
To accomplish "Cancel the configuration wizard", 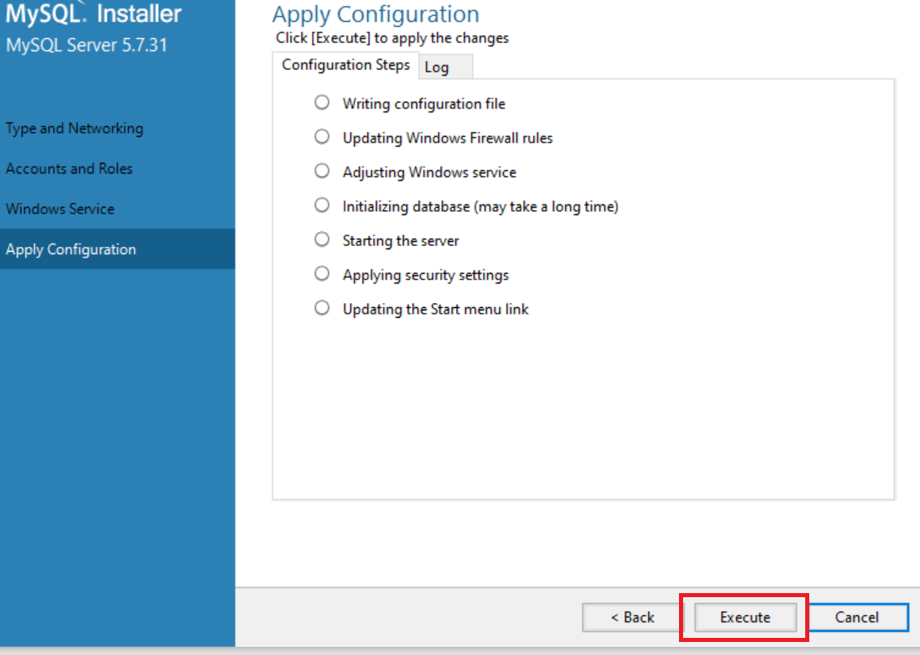I will point(857,618).
